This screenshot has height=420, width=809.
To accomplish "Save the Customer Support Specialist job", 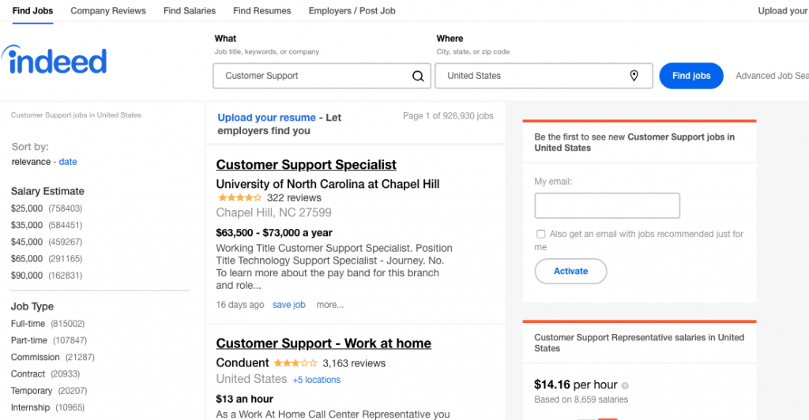I will point(289,305).
